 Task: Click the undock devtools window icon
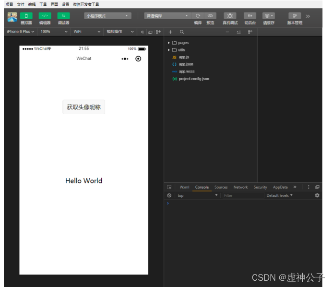tap(317, 187)
